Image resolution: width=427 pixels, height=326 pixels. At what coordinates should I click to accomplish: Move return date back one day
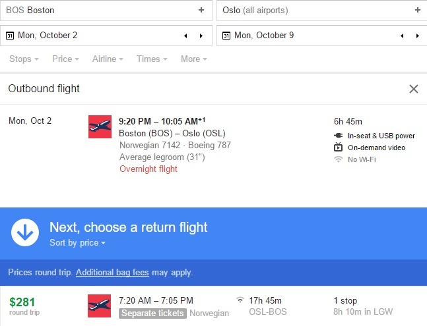(x=402, y=36)
